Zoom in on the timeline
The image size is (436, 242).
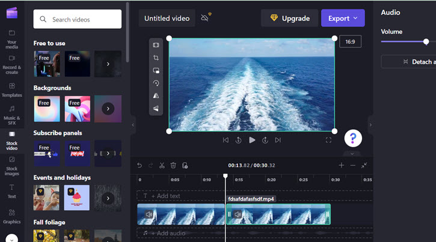[x=342, y=165]
